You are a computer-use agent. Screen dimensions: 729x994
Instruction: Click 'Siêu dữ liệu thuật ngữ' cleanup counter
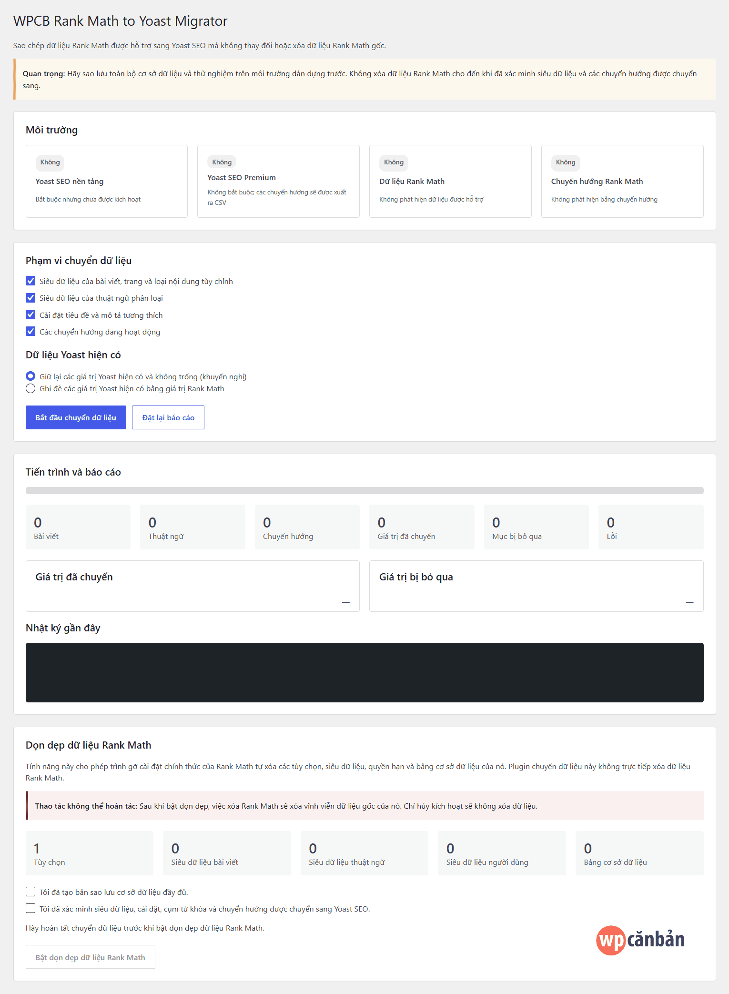click(364, 853)
